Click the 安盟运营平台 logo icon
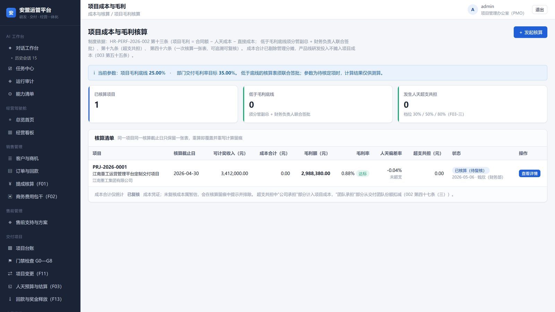This screenshot has height=312, width=555. click(x=11, y=13)
